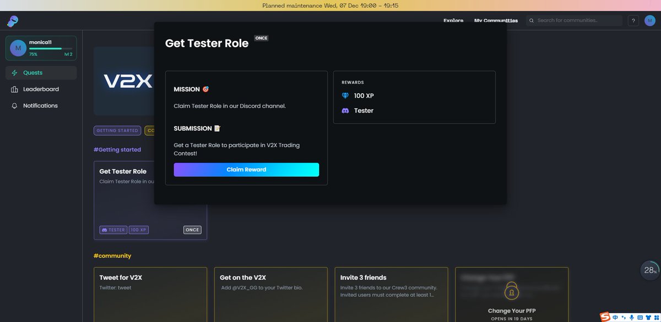Click the target emoji next to MISSION
Viewport: 661px width, 322px height.
(x=205, y=89)
